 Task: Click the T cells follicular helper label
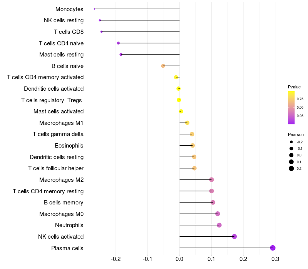click(56, 168)
